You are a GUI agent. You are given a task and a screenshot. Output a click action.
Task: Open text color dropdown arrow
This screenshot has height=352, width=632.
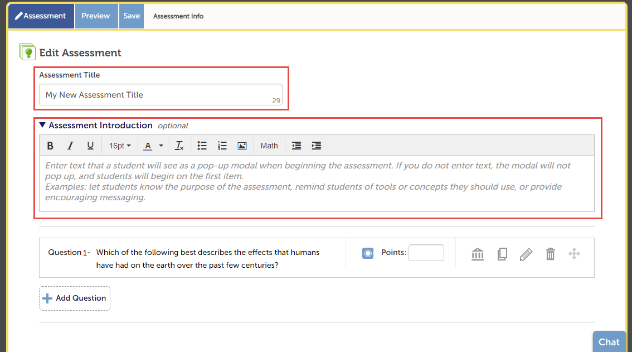[161, 146]
